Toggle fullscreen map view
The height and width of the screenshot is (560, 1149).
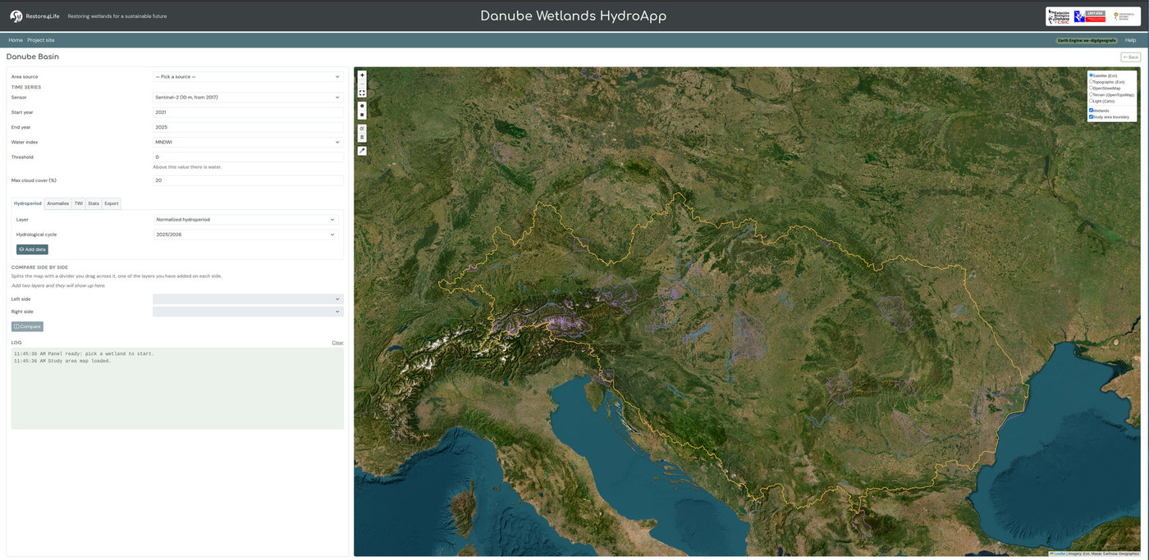point(362,93)
